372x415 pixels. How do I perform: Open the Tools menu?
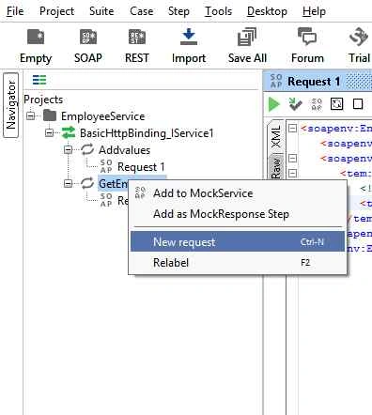click(x=218, y=11)
